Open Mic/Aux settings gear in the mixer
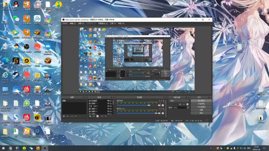 [163, 113]
